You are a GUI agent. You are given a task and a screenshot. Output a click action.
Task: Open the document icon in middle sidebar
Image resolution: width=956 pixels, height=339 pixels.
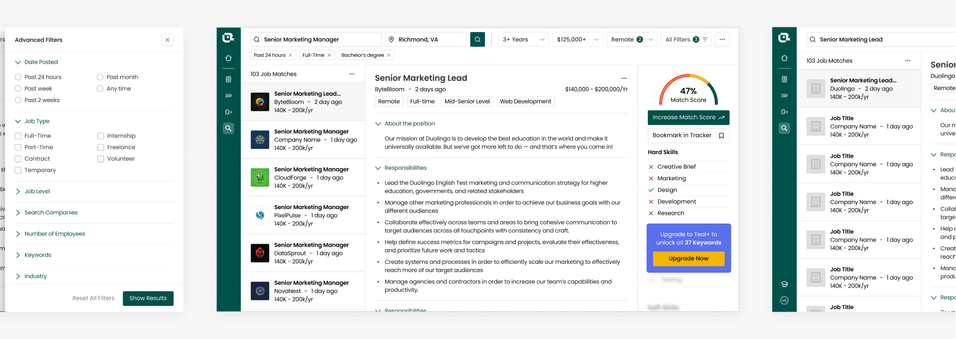pyautogui.click(x=228, y=79)
